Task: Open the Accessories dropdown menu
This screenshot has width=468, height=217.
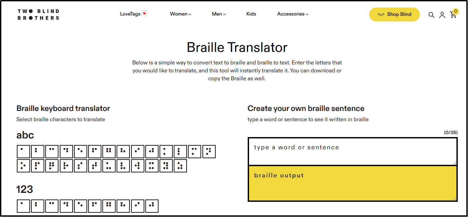Action: (x=292, y=14)
